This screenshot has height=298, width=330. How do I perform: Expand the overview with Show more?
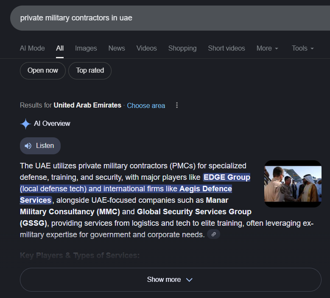coord(171,280)
